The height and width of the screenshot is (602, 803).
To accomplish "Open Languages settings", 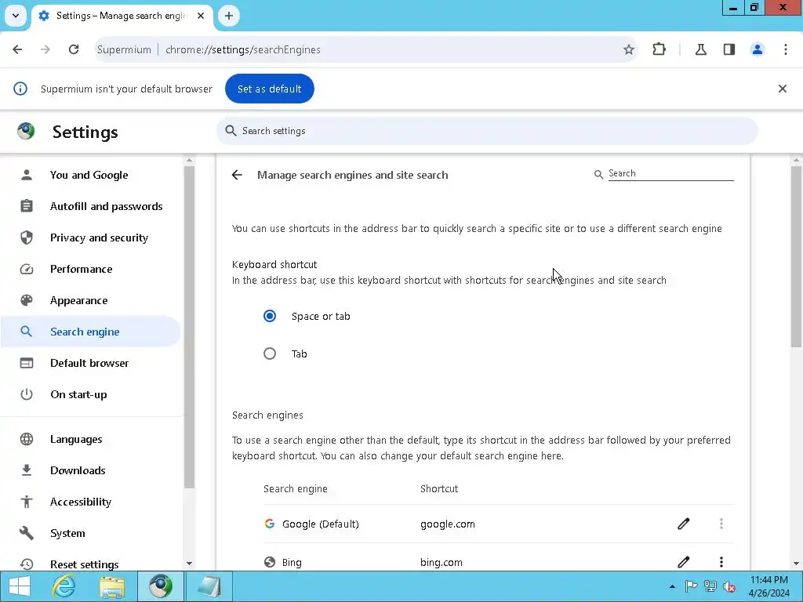I will 91,439.
